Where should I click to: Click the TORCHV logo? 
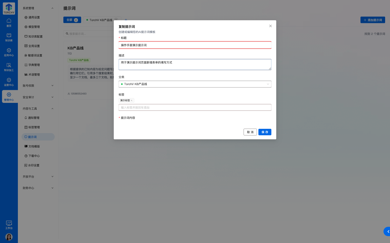9,8
